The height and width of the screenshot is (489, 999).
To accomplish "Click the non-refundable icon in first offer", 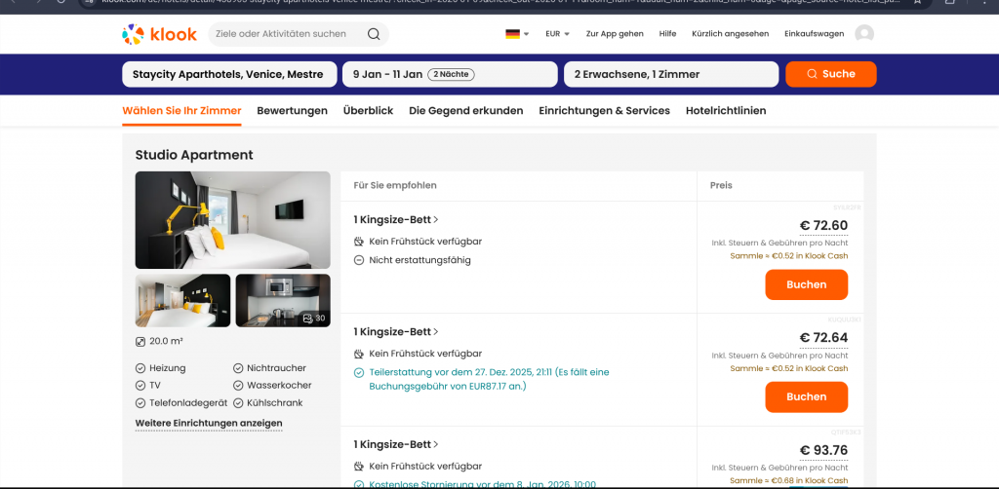I will [359, 260].
